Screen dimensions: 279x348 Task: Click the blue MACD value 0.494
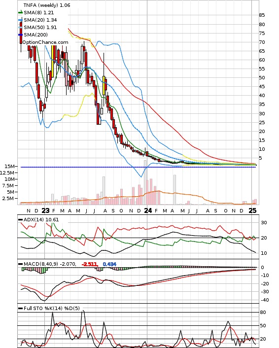(109, 264)
